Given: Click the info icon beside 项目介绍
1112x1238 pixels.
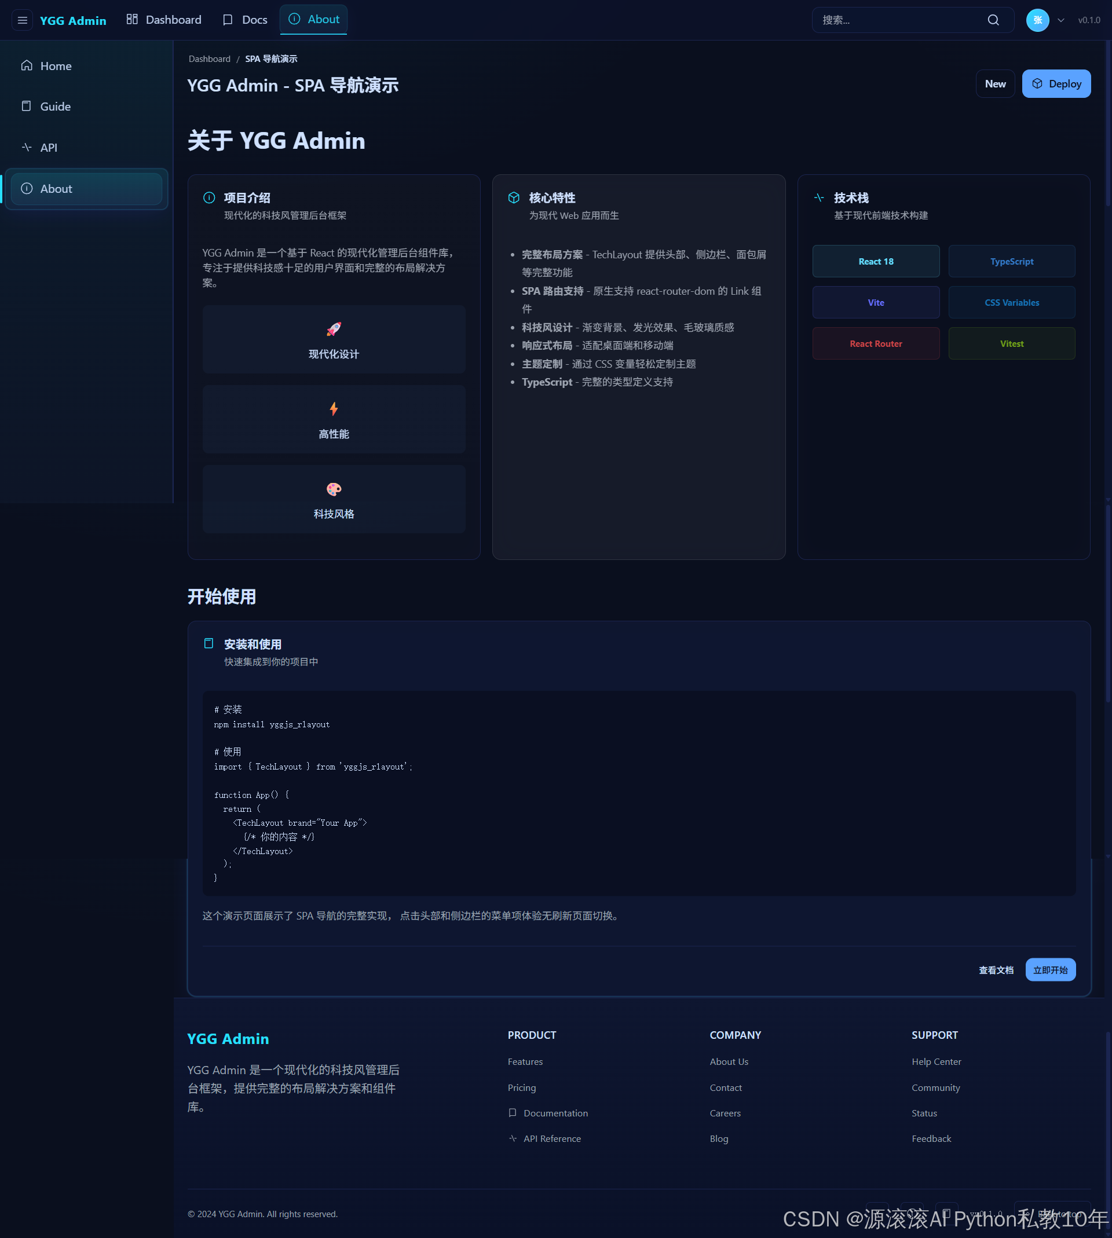Looking at the screenshot, I should click(x=209, y=197).
